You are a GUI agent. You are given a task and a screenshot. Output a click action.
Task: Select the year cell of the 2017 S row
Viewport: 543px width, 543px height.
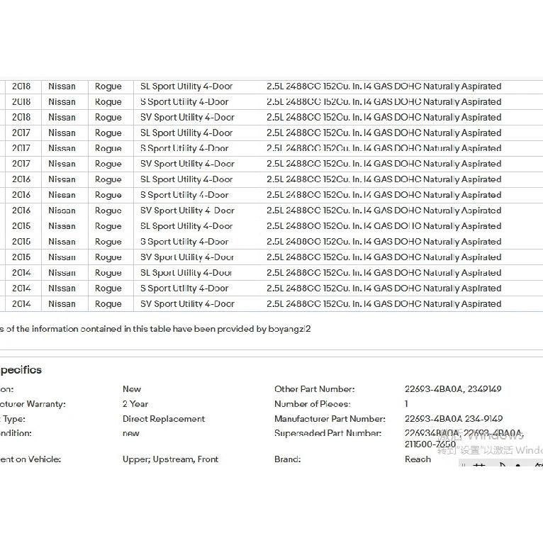pyautogui.click(x=21, y=148)
